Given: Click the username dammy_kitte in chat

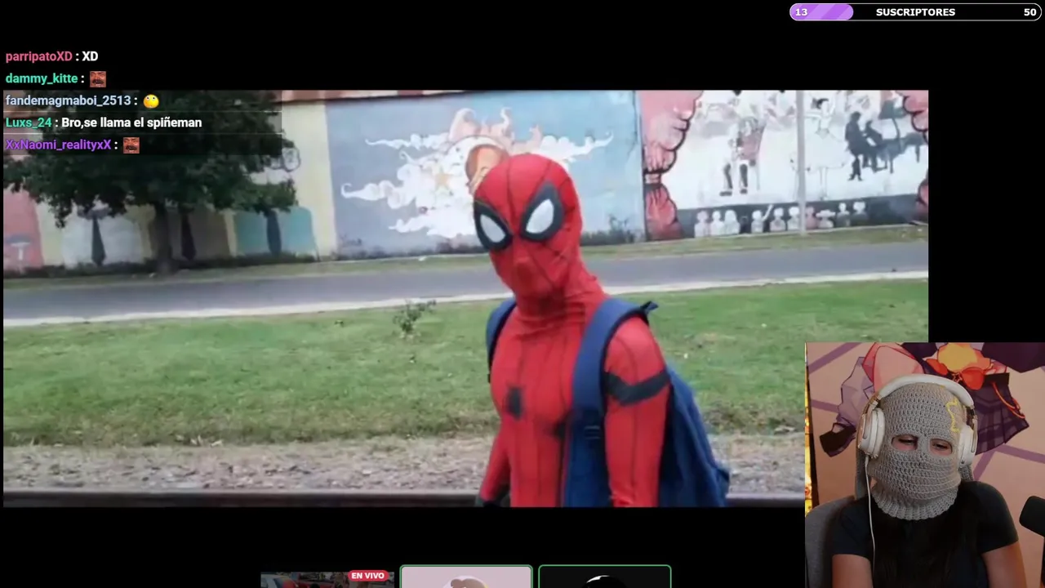Looking at the screenshot, I should point(42,78).
